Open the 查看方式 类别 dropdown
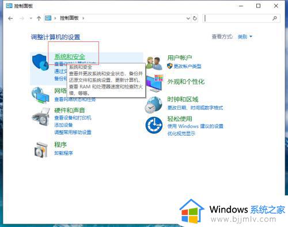Viewport: 288px width, 227px height. pos(245,37)
